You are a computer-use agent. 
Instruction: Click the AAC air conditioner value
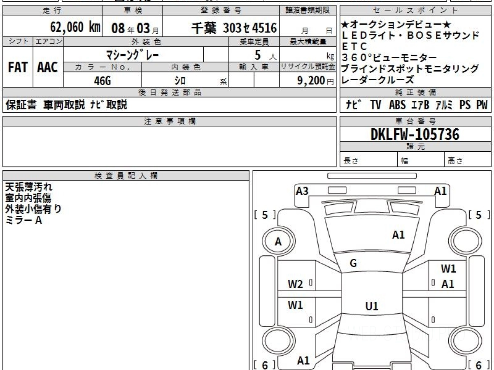click(x=48, y=67)
